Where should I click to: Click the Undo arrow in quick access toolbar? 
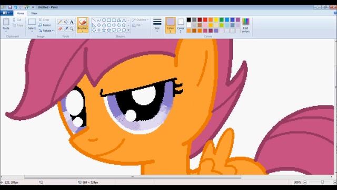click(16, 7)
